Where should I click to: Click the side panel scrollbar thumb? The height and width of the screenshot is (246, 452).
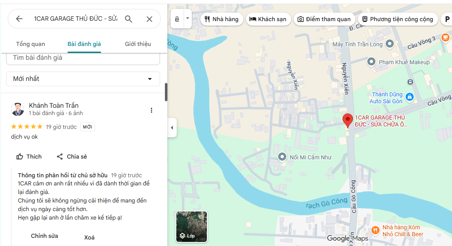[x=166, y=92]
